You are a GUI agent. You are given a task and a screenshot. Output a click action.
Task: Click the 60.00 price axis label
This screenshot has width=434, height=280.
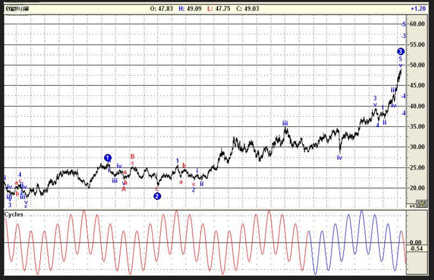point(417,24)
